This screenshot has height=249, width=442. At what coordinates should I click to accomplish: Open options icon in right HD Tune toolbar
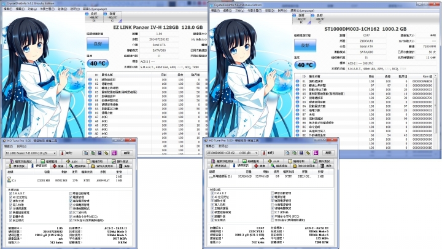click(308, 152)
